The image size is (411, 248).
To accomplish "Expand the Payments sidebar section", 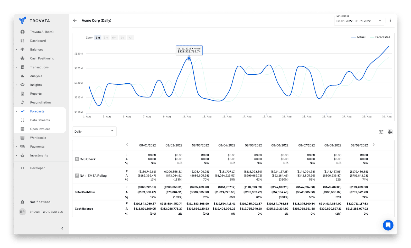I will 37,146.
